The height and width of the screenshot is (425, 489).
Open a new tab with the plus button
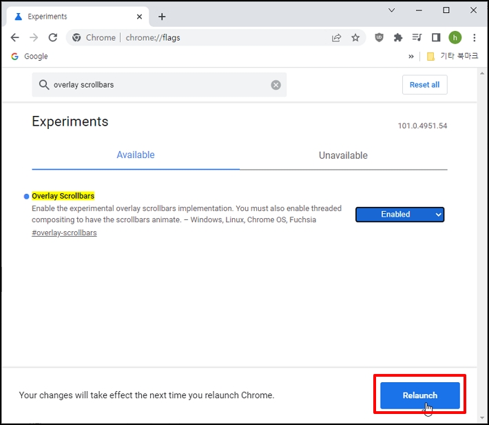162,17
